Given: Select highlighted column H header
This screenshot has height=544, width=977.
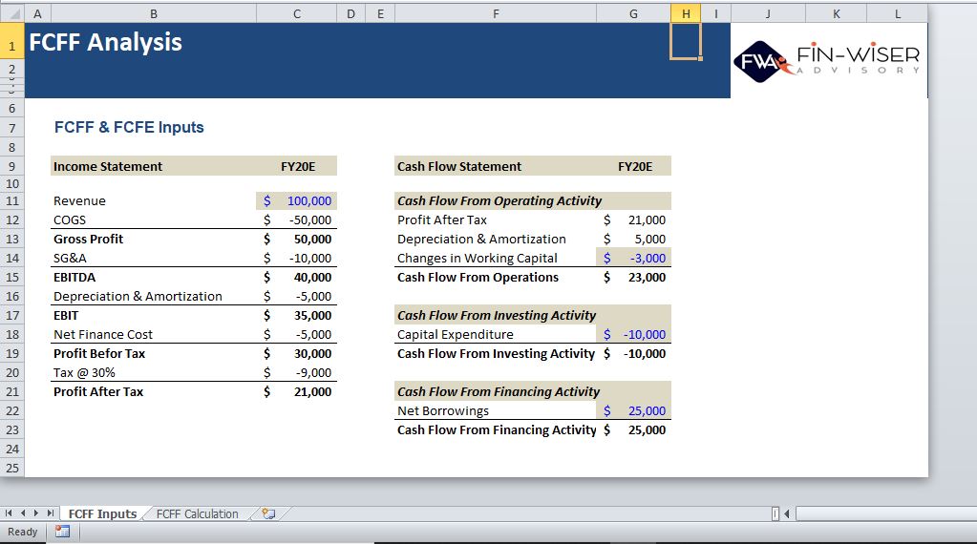Looking at the screenshot, I should (x=686, y=13).
